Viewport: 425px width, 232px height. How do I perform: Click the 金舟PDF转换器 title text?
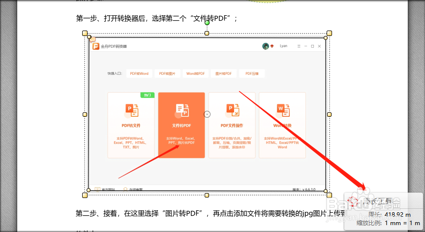114,46
